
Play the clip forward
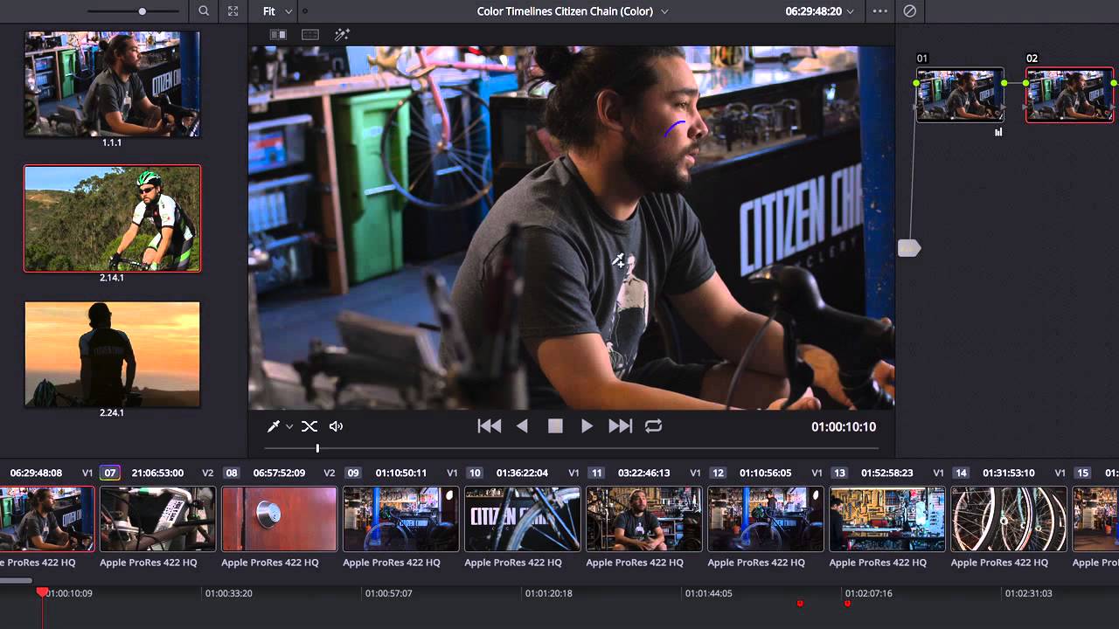click(587, 426)
